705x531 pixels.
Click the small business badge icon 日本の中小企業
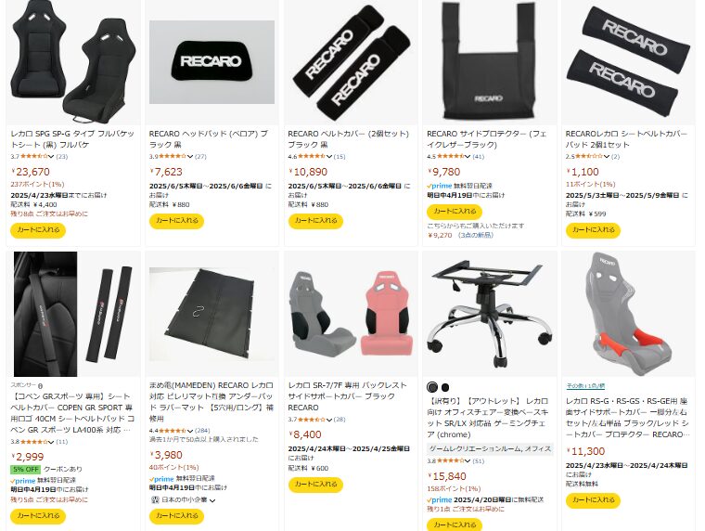point(155,499)
